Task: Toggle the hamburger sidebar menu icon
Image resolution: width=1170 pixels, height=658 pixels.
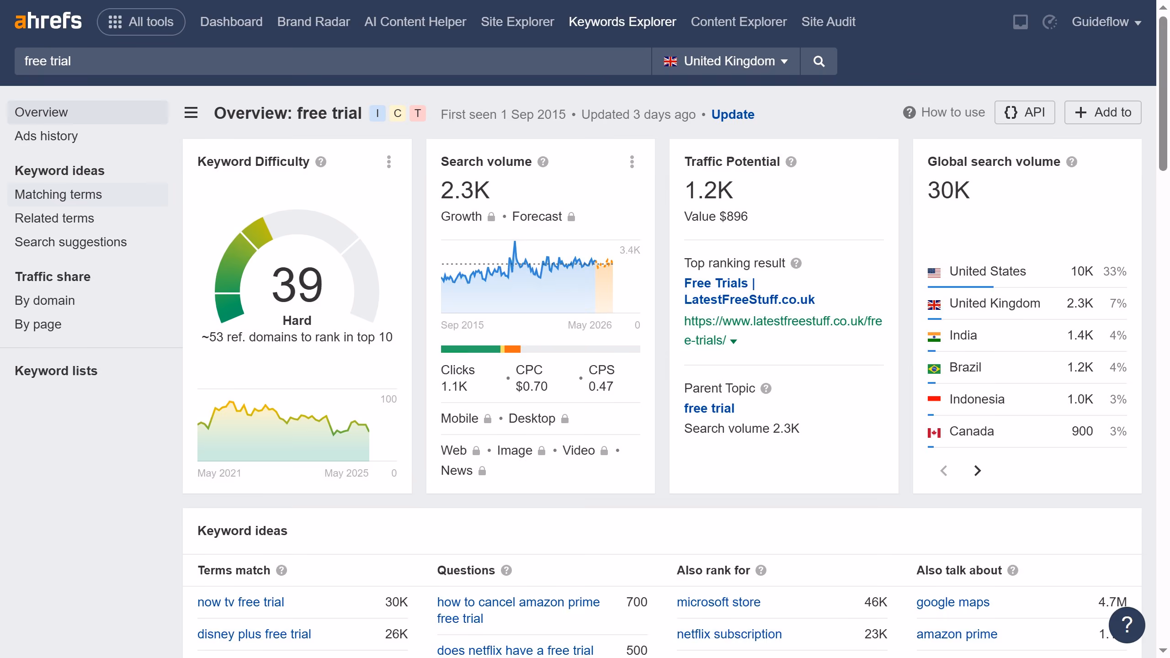Action: click(x=191, y=112)
